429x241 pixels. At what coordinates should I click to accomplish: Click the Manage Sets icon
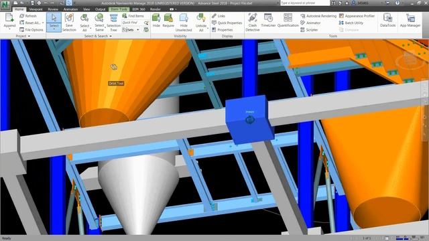146,29
